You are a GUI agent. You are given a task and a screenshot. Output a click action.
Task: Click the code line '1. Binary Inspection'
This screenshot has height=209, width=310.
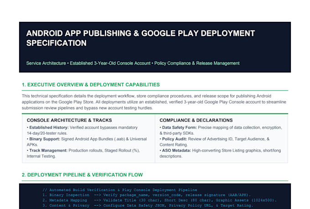pos(66,195)
